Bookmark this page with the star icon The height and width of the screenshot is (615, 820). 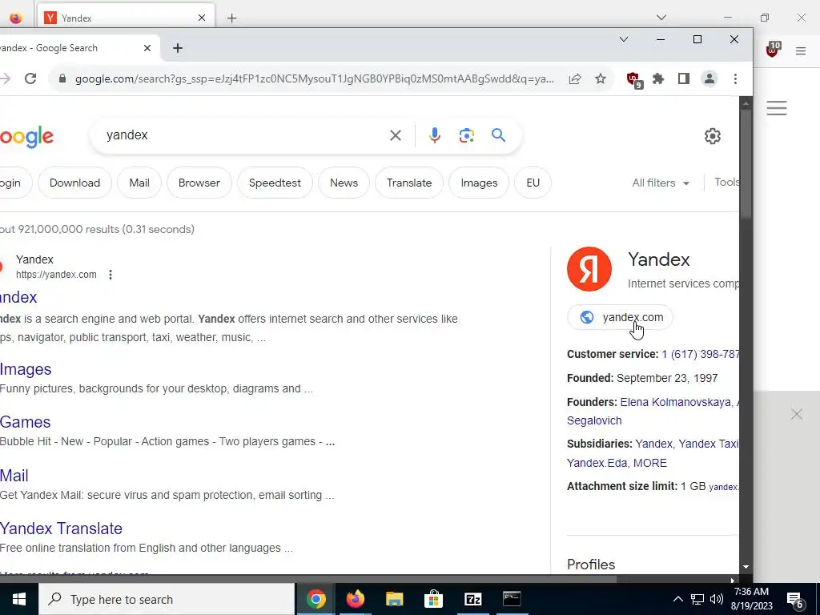(x=601, y=78)
